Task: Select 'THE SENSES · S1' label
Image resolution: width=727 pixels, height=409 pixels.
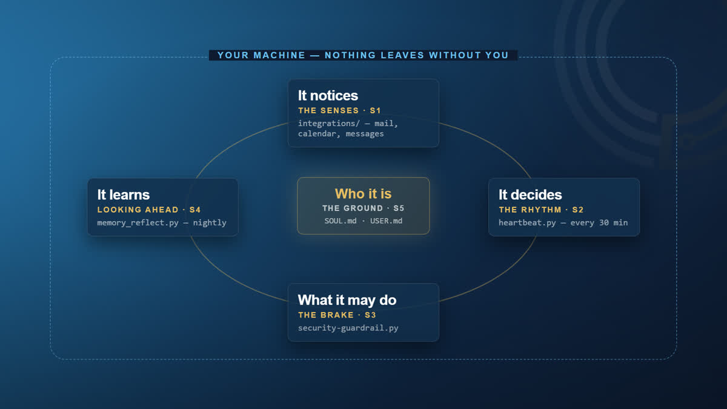Action: (339, 111)
